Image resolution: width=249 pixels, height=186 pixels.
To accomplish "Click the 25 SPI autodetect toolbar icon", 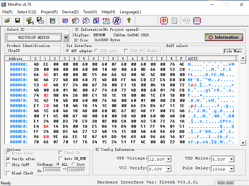I will point(86,21).
